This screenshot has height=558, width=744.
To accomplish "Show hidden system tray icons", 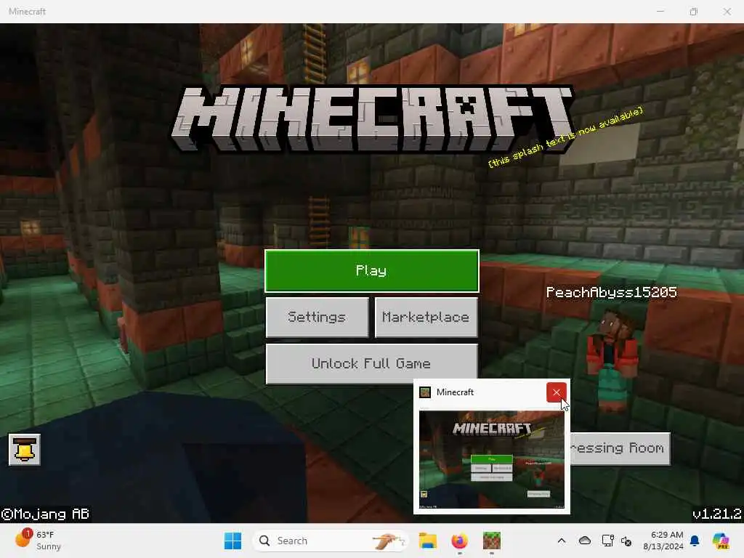I will coord(562,541).
